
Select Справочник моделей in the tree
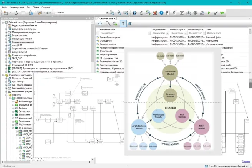click(x=23, y=42)
